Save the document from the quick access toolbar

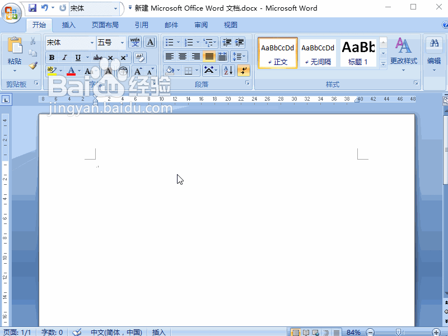[x=32, y=8]
